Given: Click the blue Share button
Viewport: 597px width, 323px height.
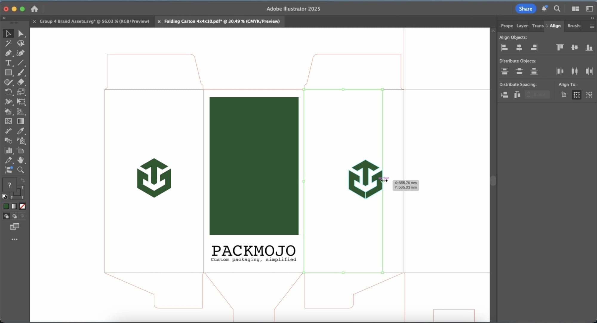Looking at the screenshot, I should tap(525, 9).
